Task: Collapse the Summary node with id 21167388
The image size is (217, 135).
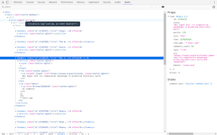Action: point(16,111)
